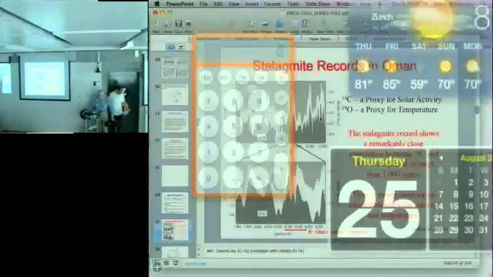Open the PowerPoint menu

coord(179,4)
